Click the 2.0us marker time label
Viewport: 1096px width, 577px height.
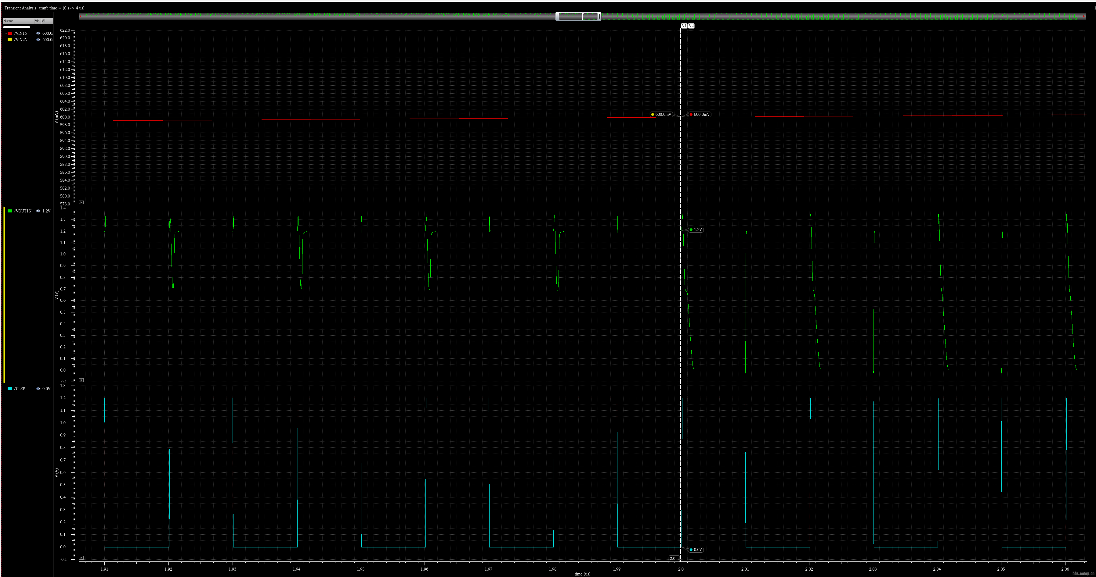675,558
